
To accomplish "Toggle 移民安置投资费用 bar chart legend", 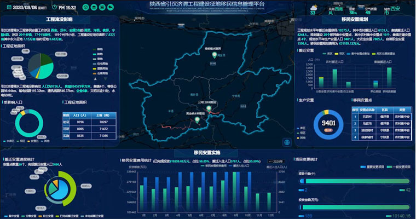I will 214,166.
